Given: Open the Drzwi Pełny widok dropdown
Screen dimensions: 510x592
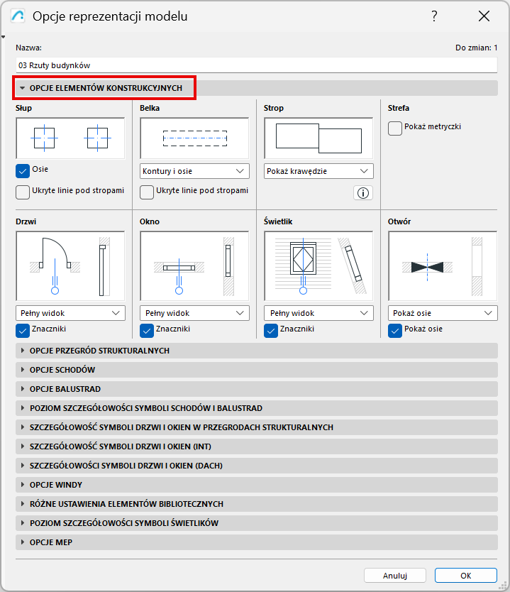Looking at the screenshot, I should [70, 313].
